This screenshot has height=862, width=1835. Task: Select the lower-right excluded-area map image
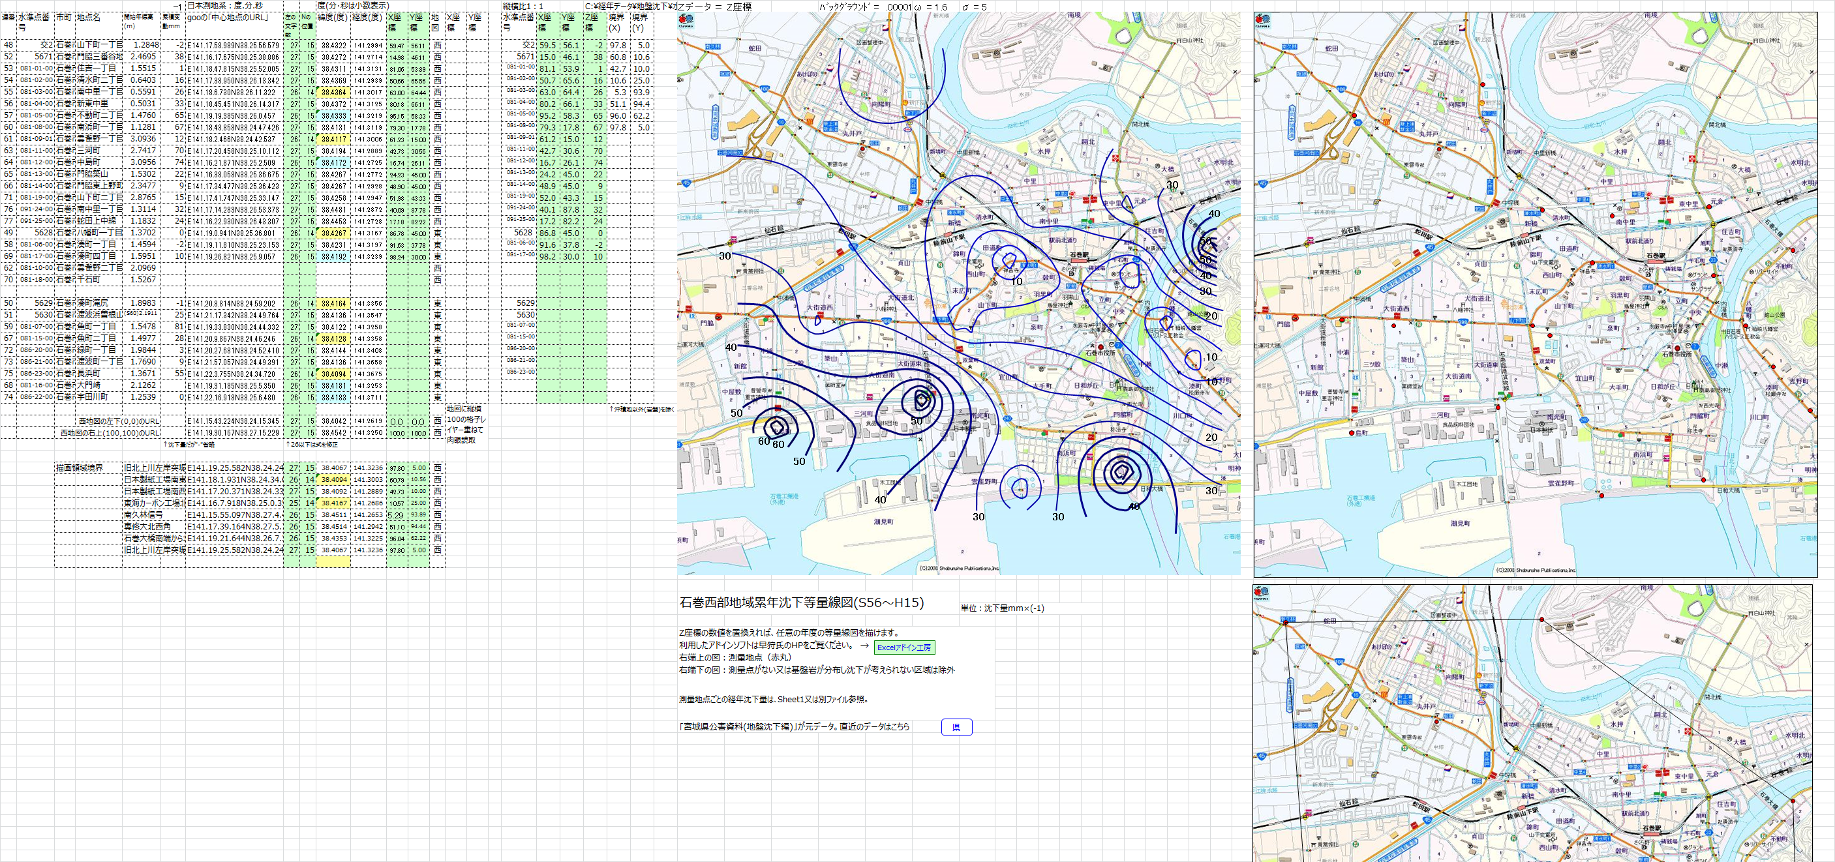pos(1532,723)
